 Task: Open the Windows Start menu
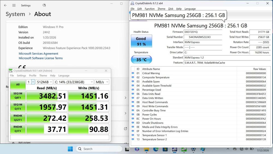(x=70, y=149)
